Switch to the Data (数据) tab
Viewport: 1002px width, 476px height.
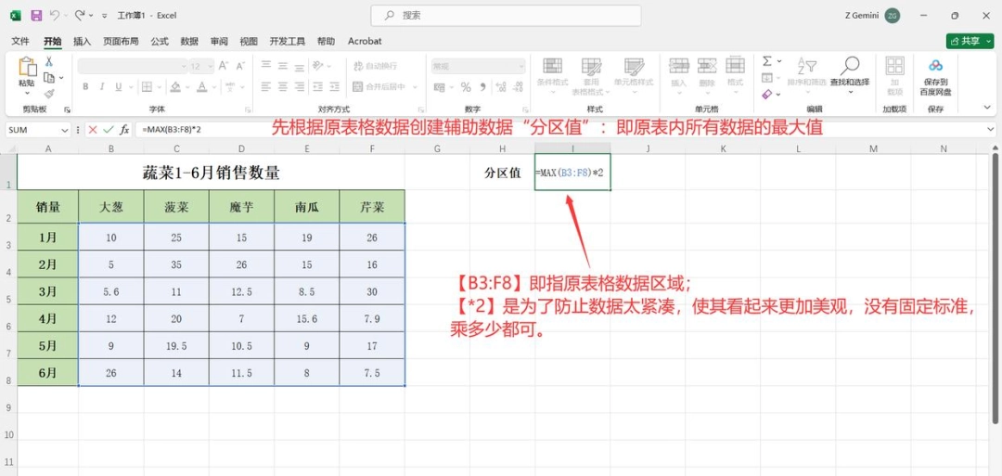[x=189, y=41]
